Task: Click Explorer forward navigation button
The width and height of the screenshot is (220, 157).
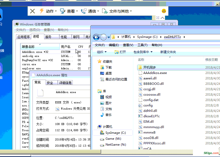Action: coord(103,37)
